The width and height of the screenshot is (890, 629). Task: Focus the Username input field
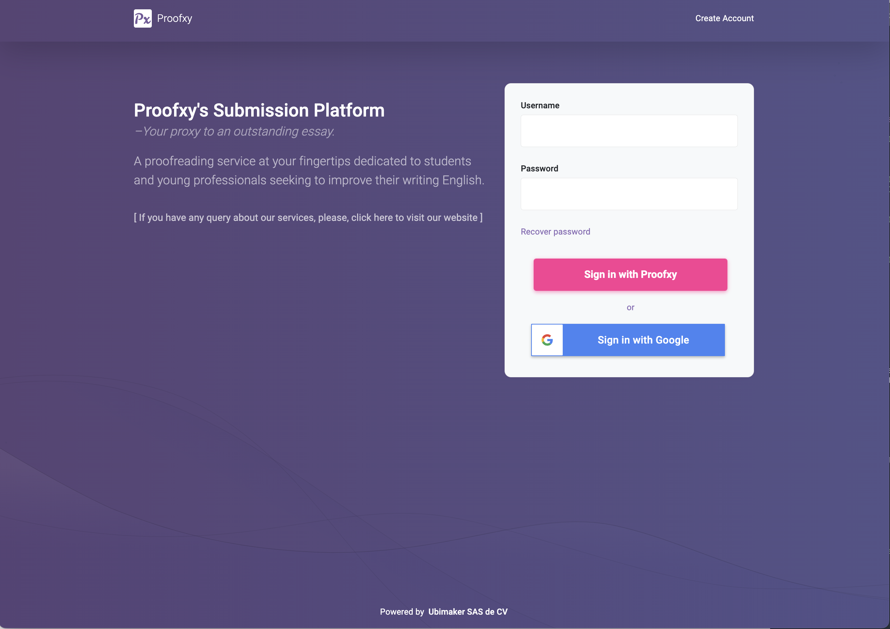coord(629,131)
